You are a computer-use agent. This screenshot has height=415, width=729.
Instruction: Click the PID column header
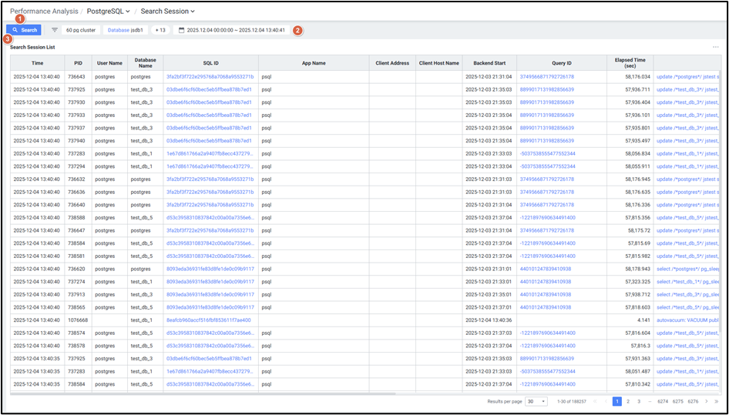pos(78,62)
